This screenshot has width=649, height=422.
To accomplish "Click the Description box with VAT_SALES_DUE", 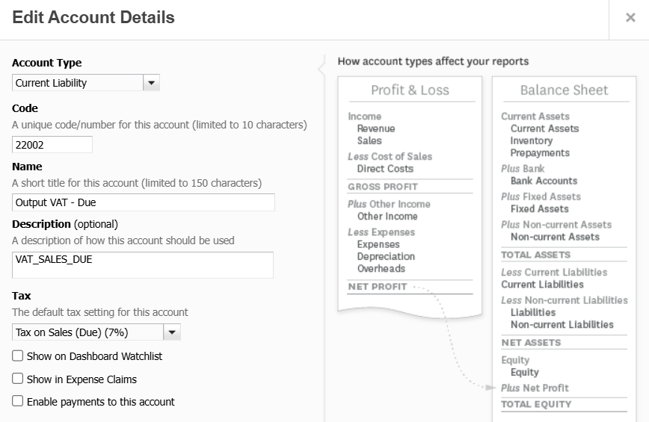I will (x=143, y=265).
